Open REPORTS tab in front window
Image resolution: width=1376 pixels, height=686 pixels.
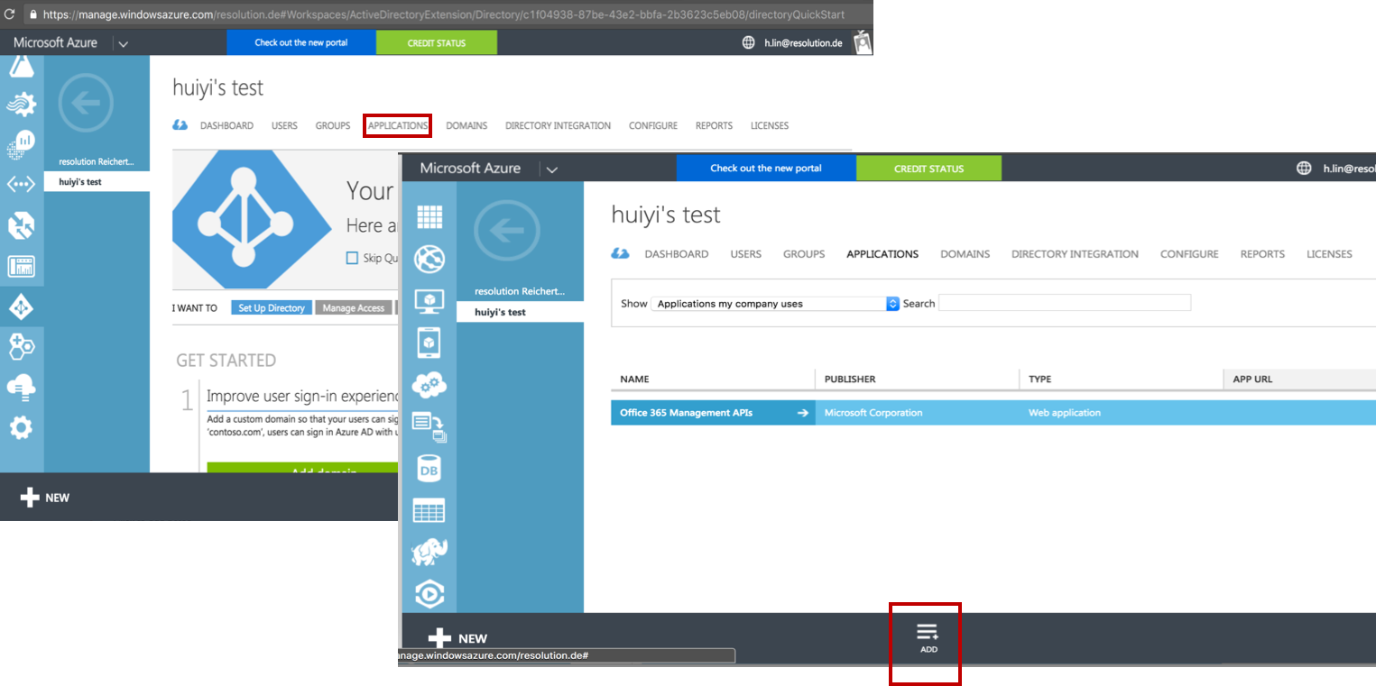click(x=1262, y=254)
